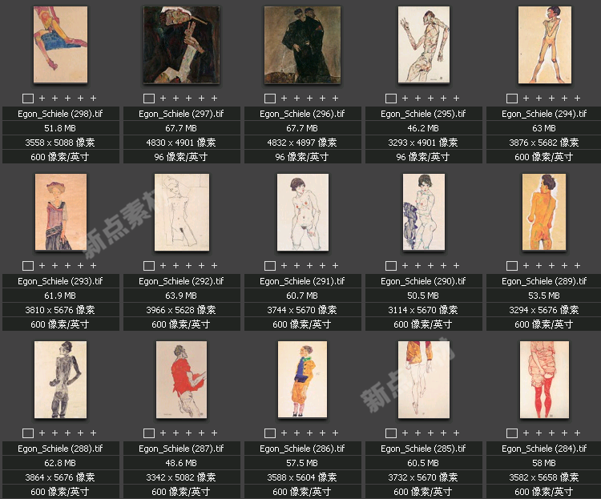Click the file name Egon_Schiele (298).tif
The width and height of the screenshot is (601, 499).
(60, 114)
